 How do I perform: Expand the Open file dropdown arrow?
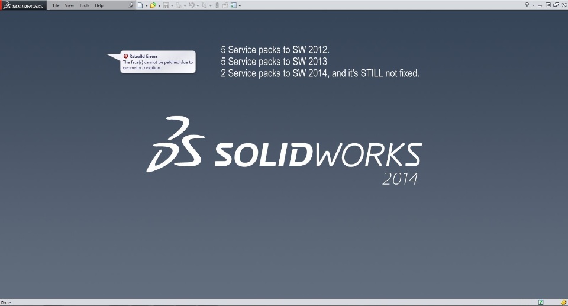tap(159, 6)
